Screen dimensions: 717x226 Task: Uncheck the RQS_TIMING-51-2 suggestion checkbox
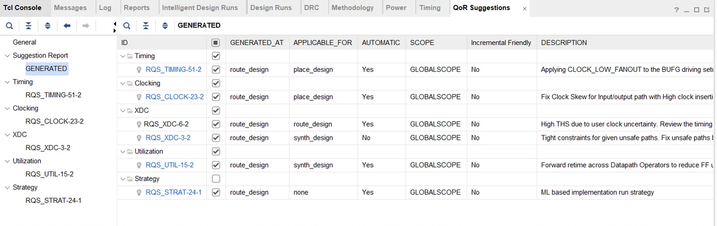(217, 70)
